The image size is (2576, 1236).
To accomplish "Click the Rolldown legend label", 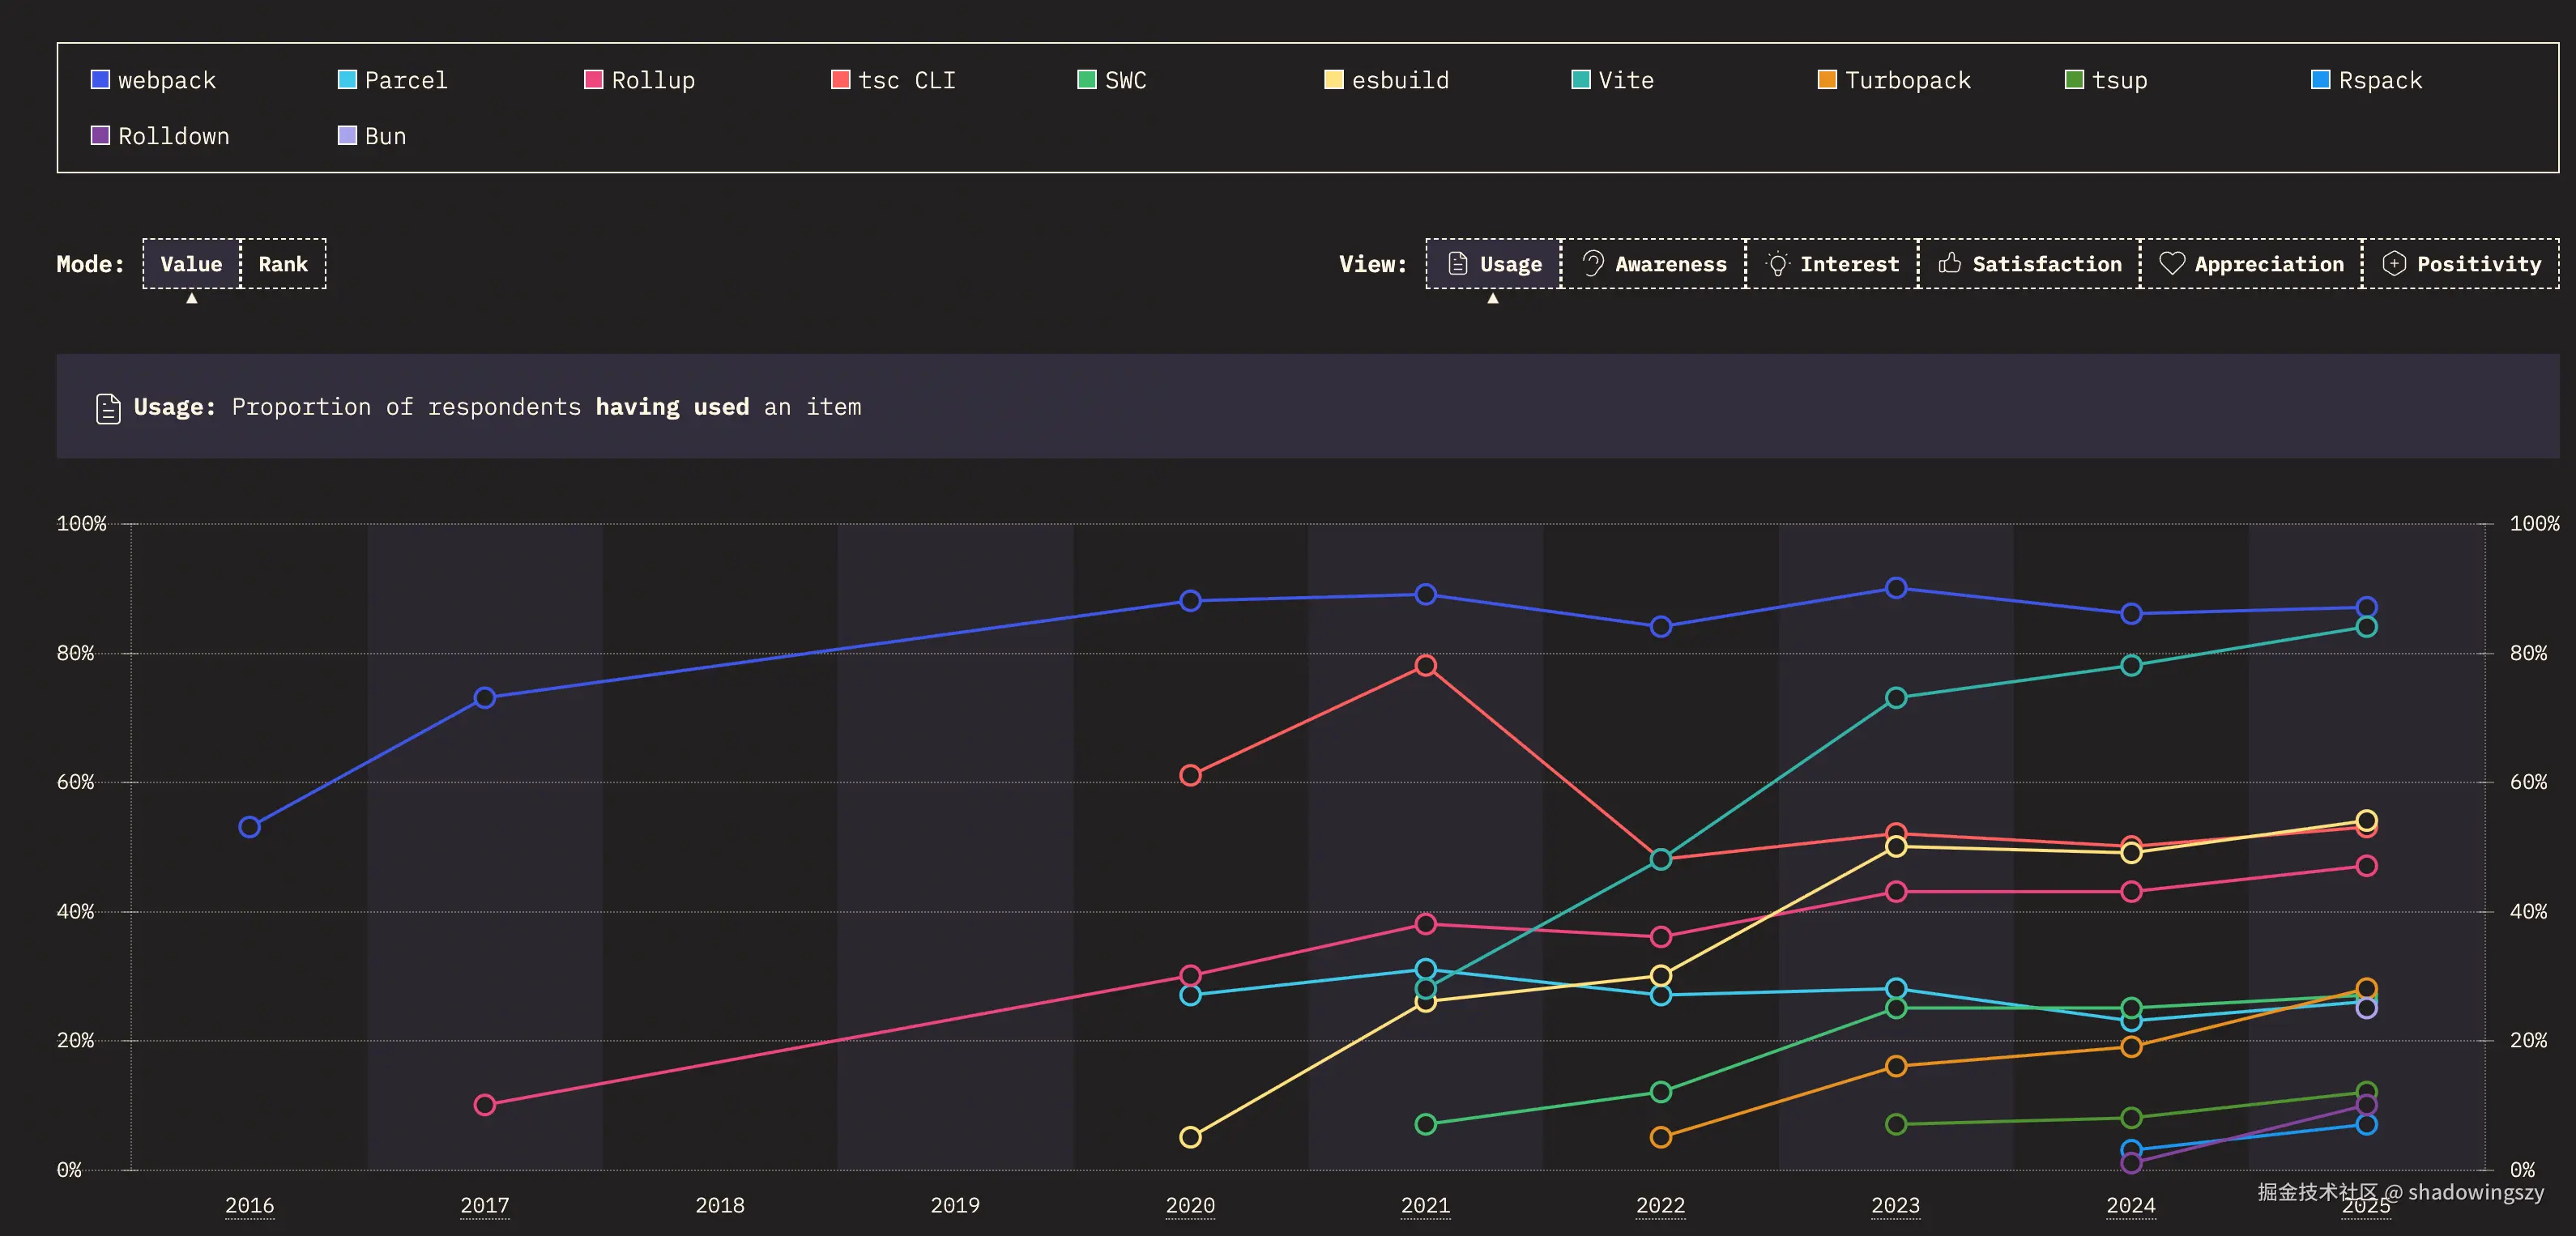I will click(x=173, y=136).
